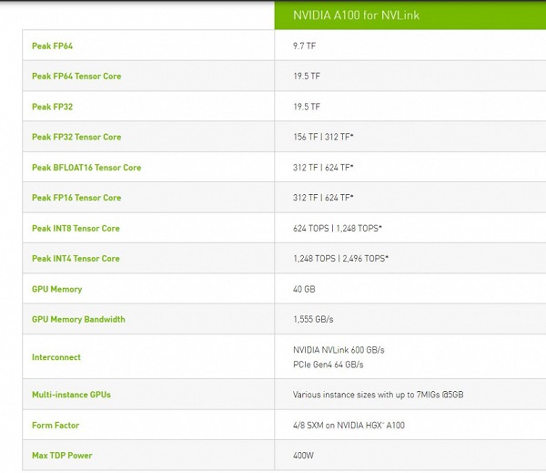This screenshot has width=546, height=473.
Task: Select the Peak FP32 row label
Action: click(52, 107)
